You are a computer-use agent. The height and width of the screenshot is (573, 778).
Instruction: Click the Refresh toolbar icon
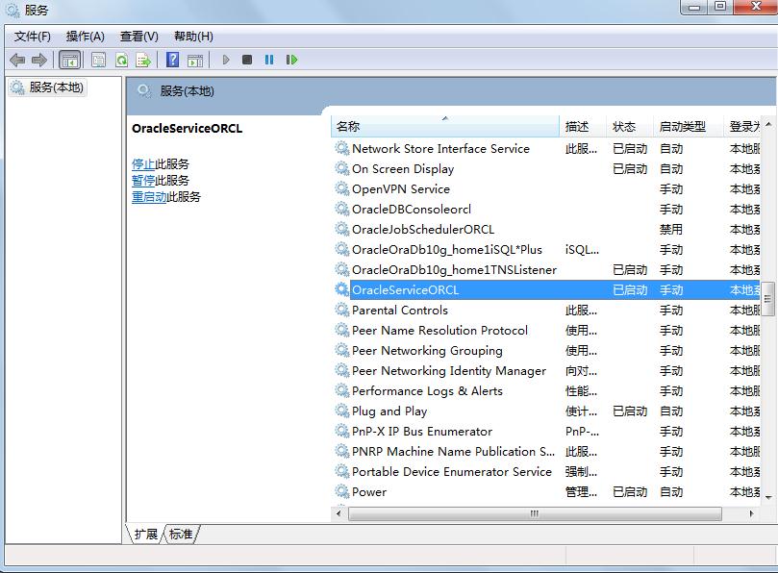(x=121, y=60)
